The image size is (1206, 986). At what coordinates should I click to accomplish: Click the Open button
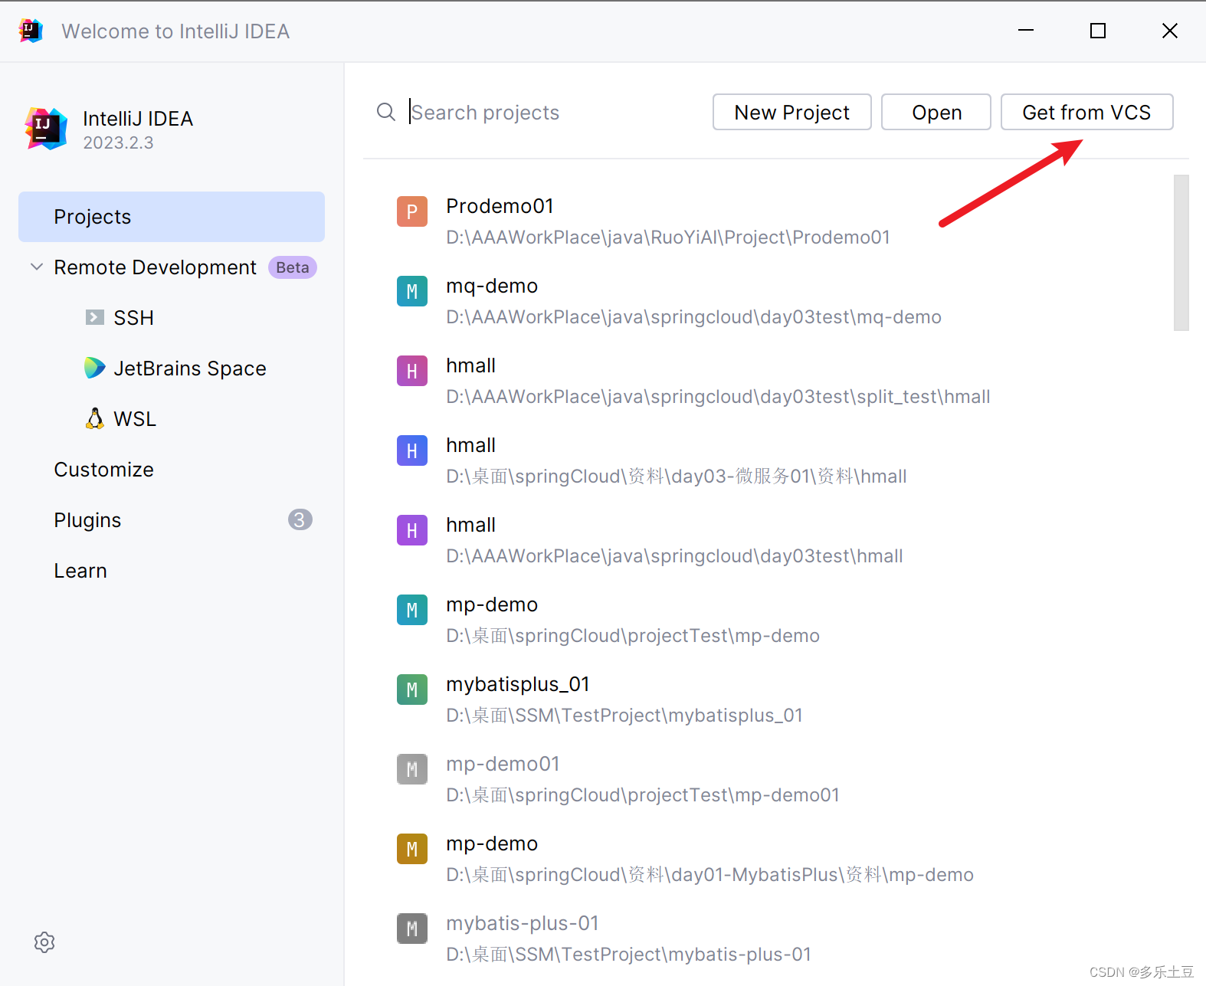point(936,113)
